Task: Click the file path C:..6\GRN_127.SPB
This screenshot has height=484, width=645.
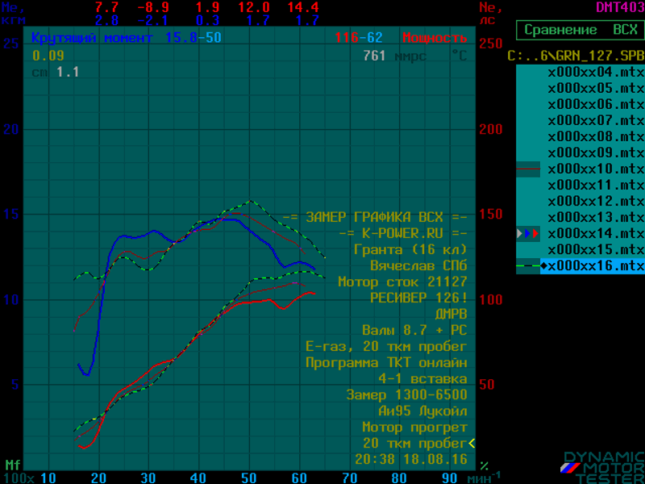Action: (576, 56)
